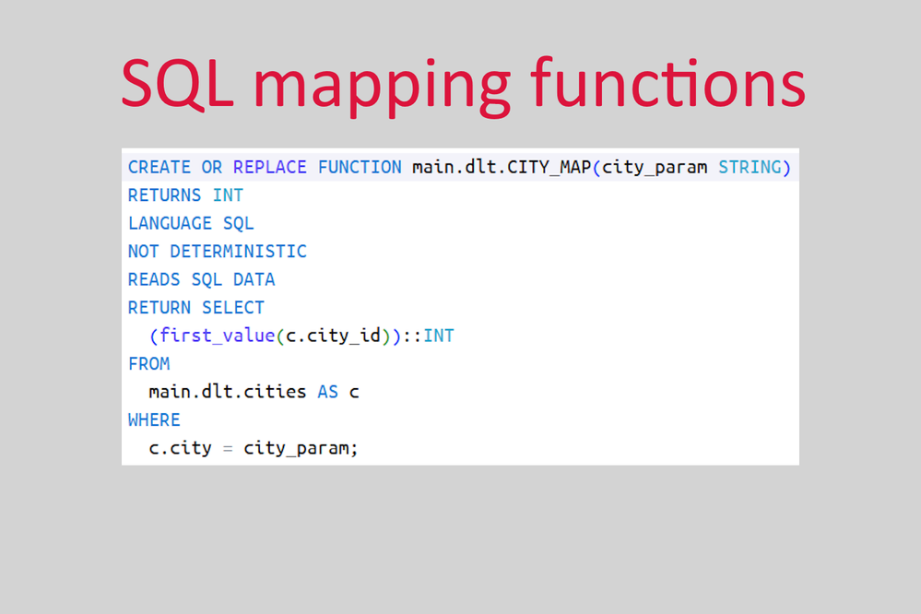The image size is (921, 614).
Task: Click the FUNCTION keyword
Action: tap(360, 167)
